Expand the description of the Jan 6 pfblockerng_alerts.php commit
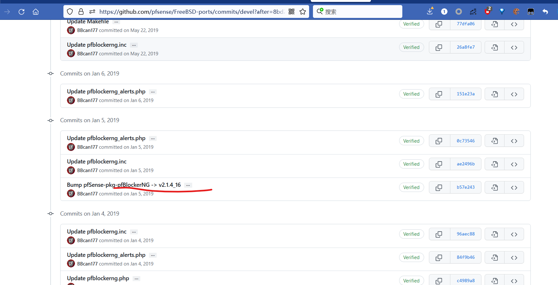Image resolution: width=558 pixels, height=285 pixels. (153, 92)
